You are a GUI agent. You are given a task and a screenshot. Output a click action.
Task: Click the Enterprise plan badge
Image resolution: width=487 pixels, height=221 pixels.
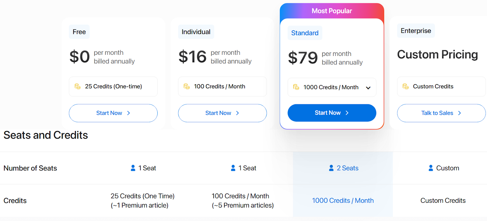coord(415,31)
